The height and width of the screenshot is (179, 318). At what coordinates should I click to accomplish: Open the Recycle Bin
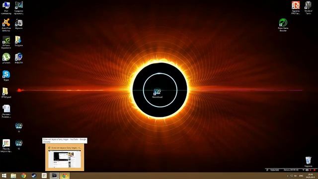tap(308, 162)
